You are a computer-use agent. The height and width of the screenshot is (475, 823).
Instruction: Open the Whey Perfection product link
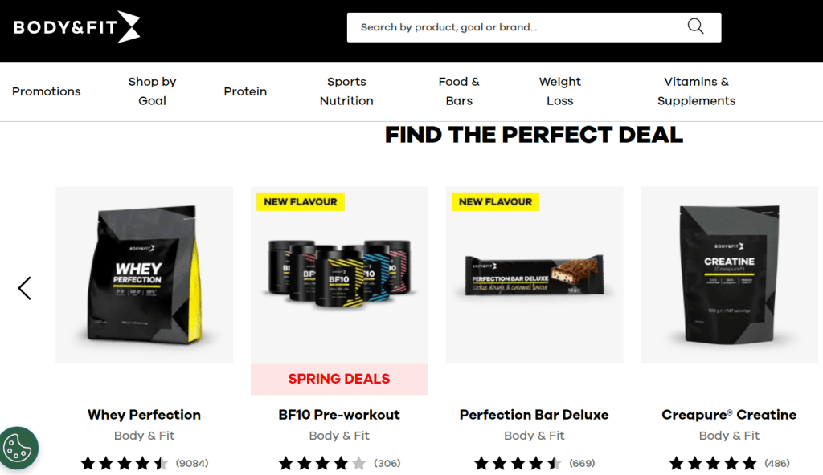point(144,415)
